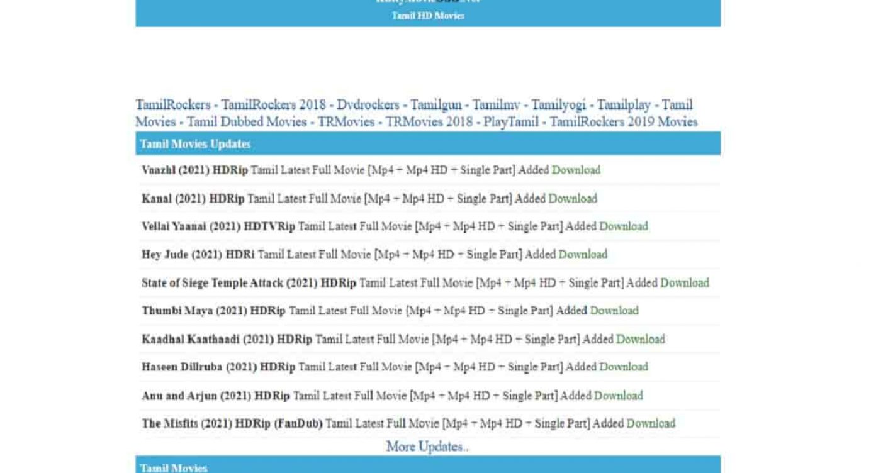This screenshot has height=473, width=871.
Task: Click Download for Thumbi Maya (2021)
Action: pos(614,311)
